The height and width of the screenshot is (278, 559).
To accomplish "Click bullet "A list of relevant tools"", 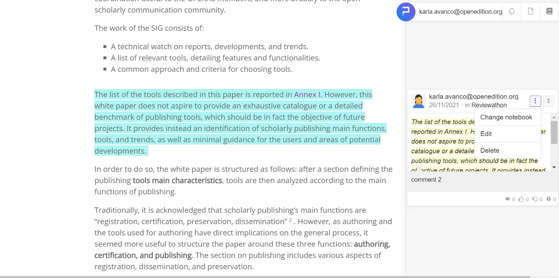I will point(215,58).
